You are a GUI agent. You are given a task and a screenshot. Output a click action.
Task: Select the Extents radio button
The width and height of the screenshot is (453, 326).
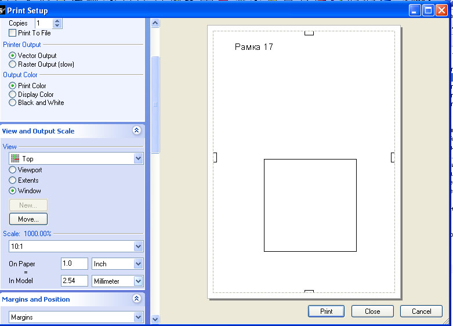click(x=12, y=180)
